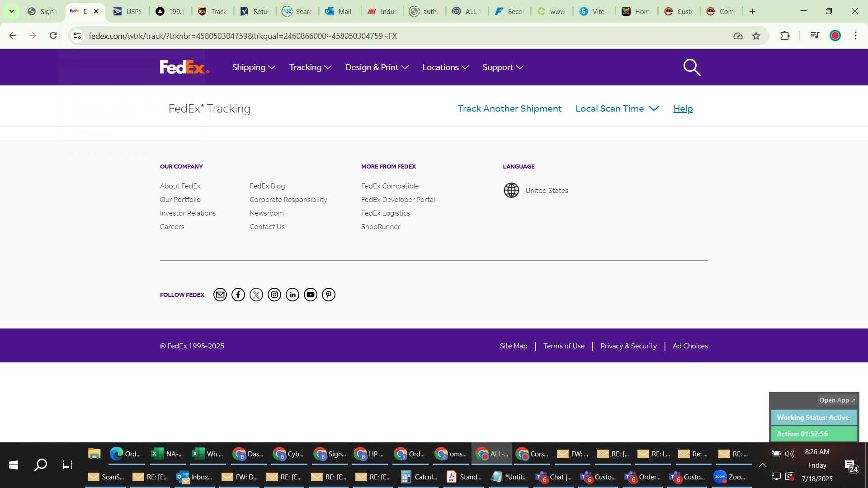
Task: Open FedEx Facebook page icon
Action: 238,295
